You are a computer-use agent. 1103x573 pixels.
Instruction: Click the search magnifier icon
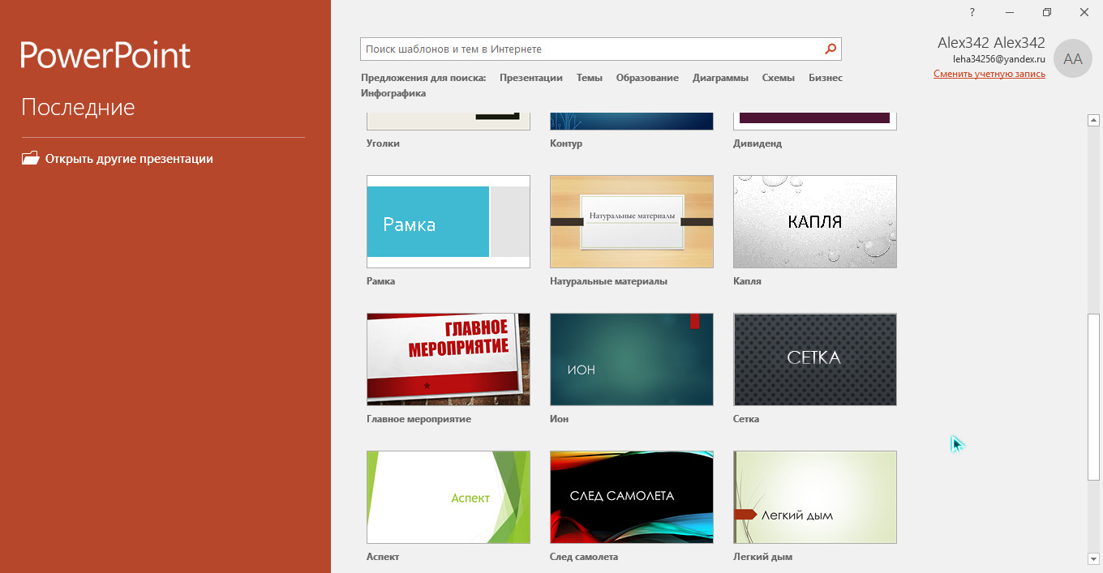[830, 49]
